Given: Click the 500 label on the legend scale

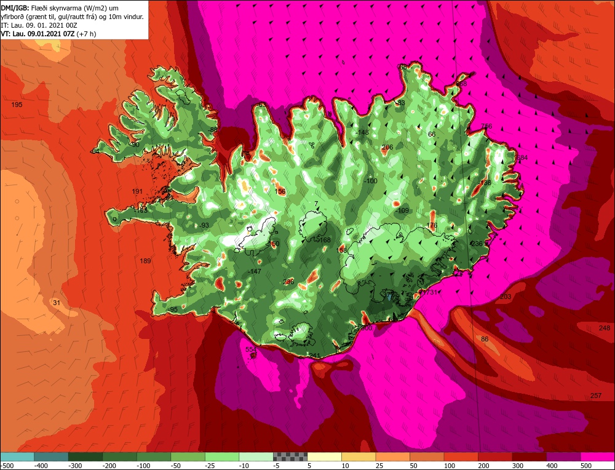Looking at the screenshot, I should pyautogui.click(x=586, y=466).
